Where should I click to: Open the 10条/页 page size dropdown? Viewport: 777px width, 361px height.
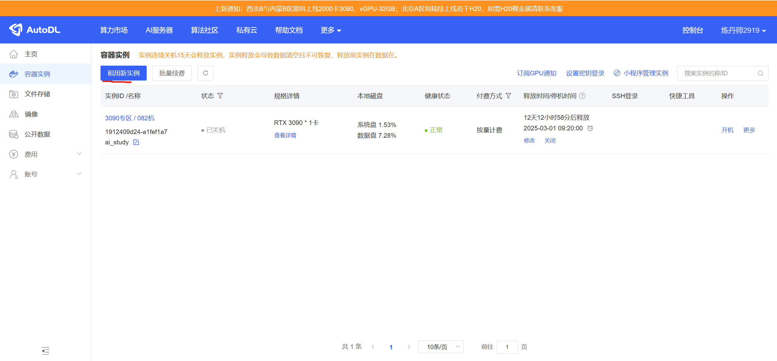(441, 347)
